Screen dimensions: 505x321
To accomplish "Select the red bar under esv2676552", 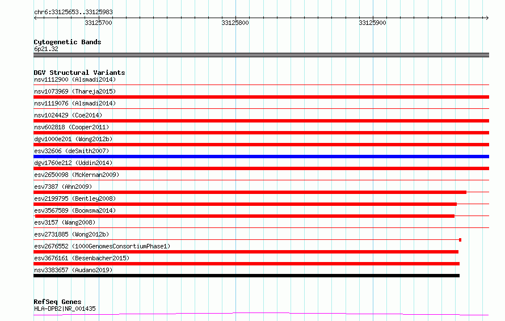I will point(246,252).
